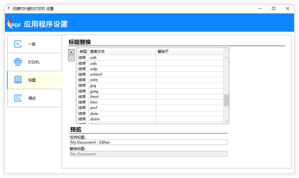
Task: Remove row with the minus button
Action: pyautogui.click(x=71, y=58)
